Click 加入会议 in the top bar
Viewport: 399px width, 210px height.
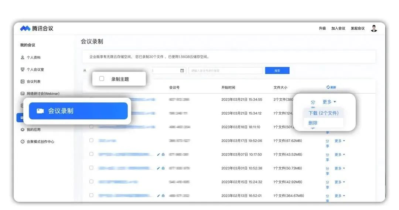(x=338, y=28)
